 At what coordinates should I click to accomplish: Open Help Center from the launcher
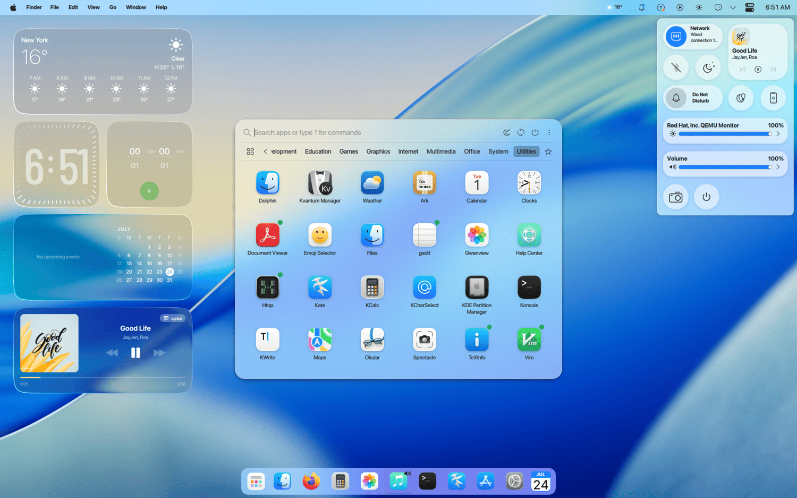click(529, 235)
